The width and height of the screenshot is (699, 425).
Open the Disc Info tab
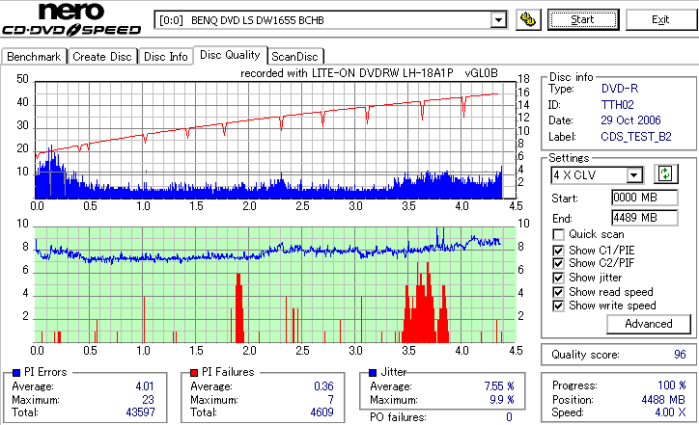tap(165, 57)
